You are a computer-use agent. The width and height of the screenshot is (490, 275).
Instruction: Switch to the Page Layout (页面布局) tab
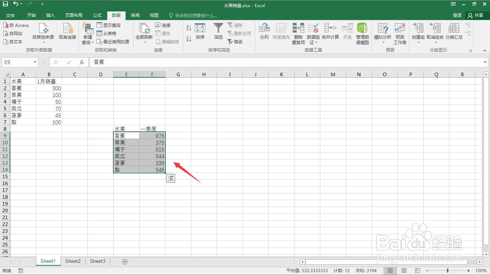pyautogui.click(x=74, y=15)
